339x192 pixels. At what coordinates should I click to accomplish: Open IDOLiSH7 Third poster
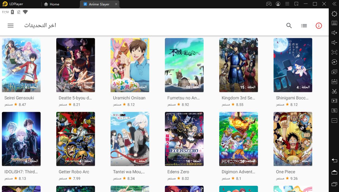click(21, 139)
